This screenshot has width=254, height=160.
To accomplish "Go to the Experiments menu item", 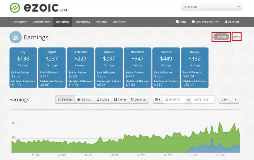I will coord(42,22).
